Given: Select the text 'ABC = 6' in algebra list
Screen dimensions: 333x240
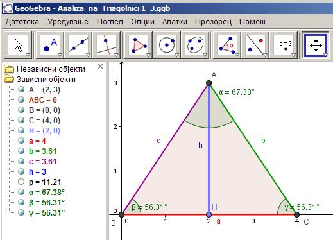Looking at the screenshot, I should (43, 100).
